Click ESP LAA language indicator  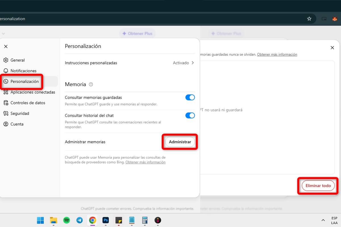pyautogui.click(x=334, y=220)
